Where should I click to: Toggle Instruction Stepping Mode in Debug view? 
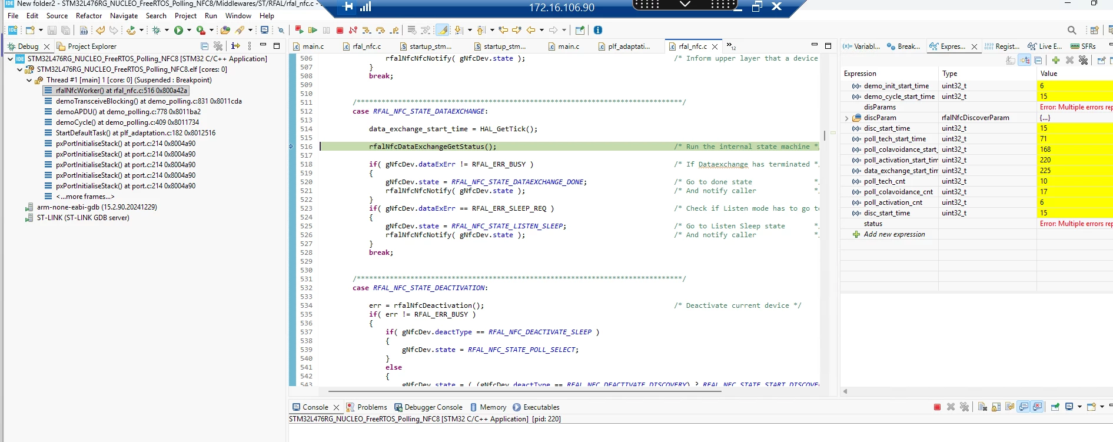(235, 46)
